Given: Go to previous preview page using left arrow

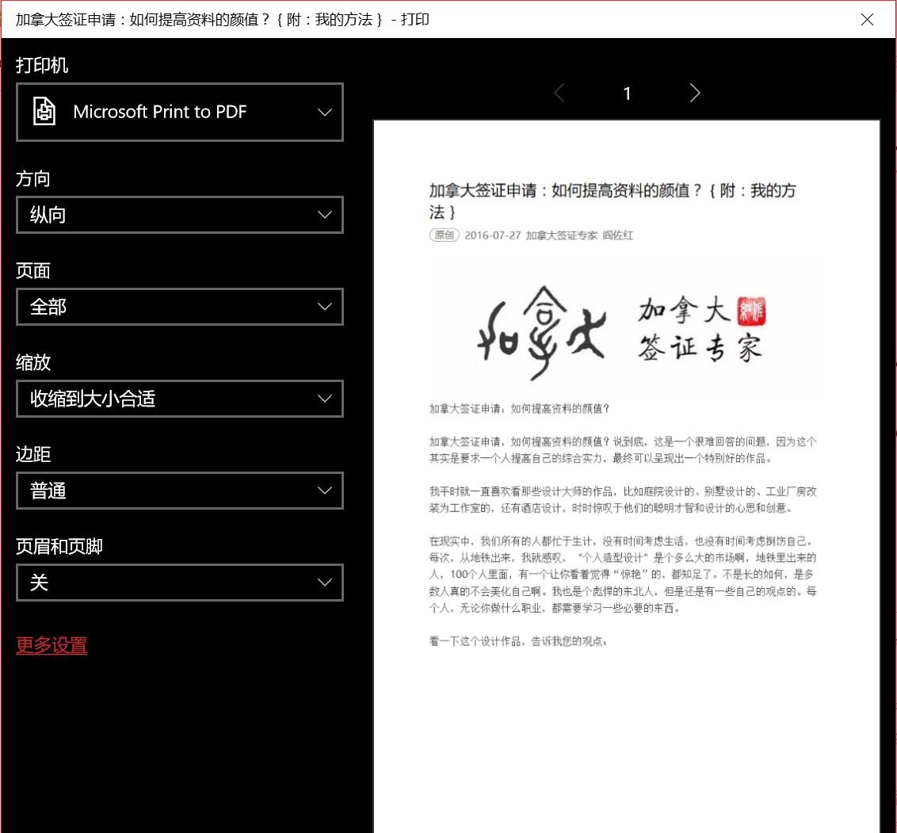Looking at the screenshot, I should pos(559,93).
